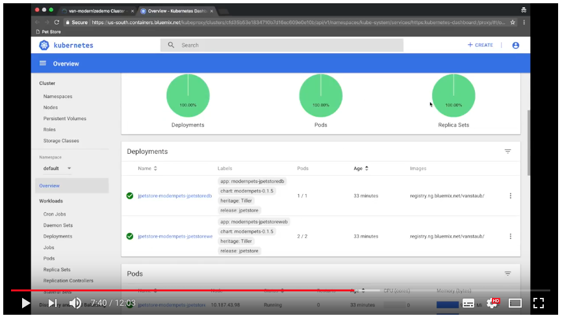Open Roles in sidebar
562x318 pixels.
click(49, 130)
